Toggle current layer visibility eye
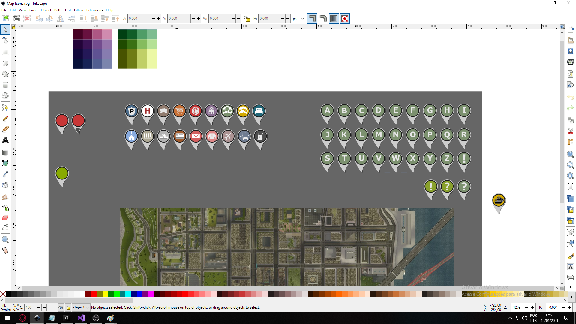 61,307
